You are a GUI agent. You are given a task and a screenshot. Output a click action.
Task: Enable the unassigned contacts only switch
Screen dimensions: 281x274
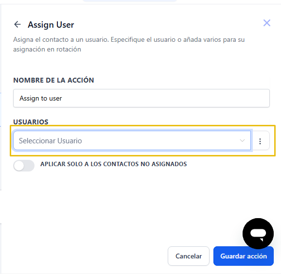24,166
